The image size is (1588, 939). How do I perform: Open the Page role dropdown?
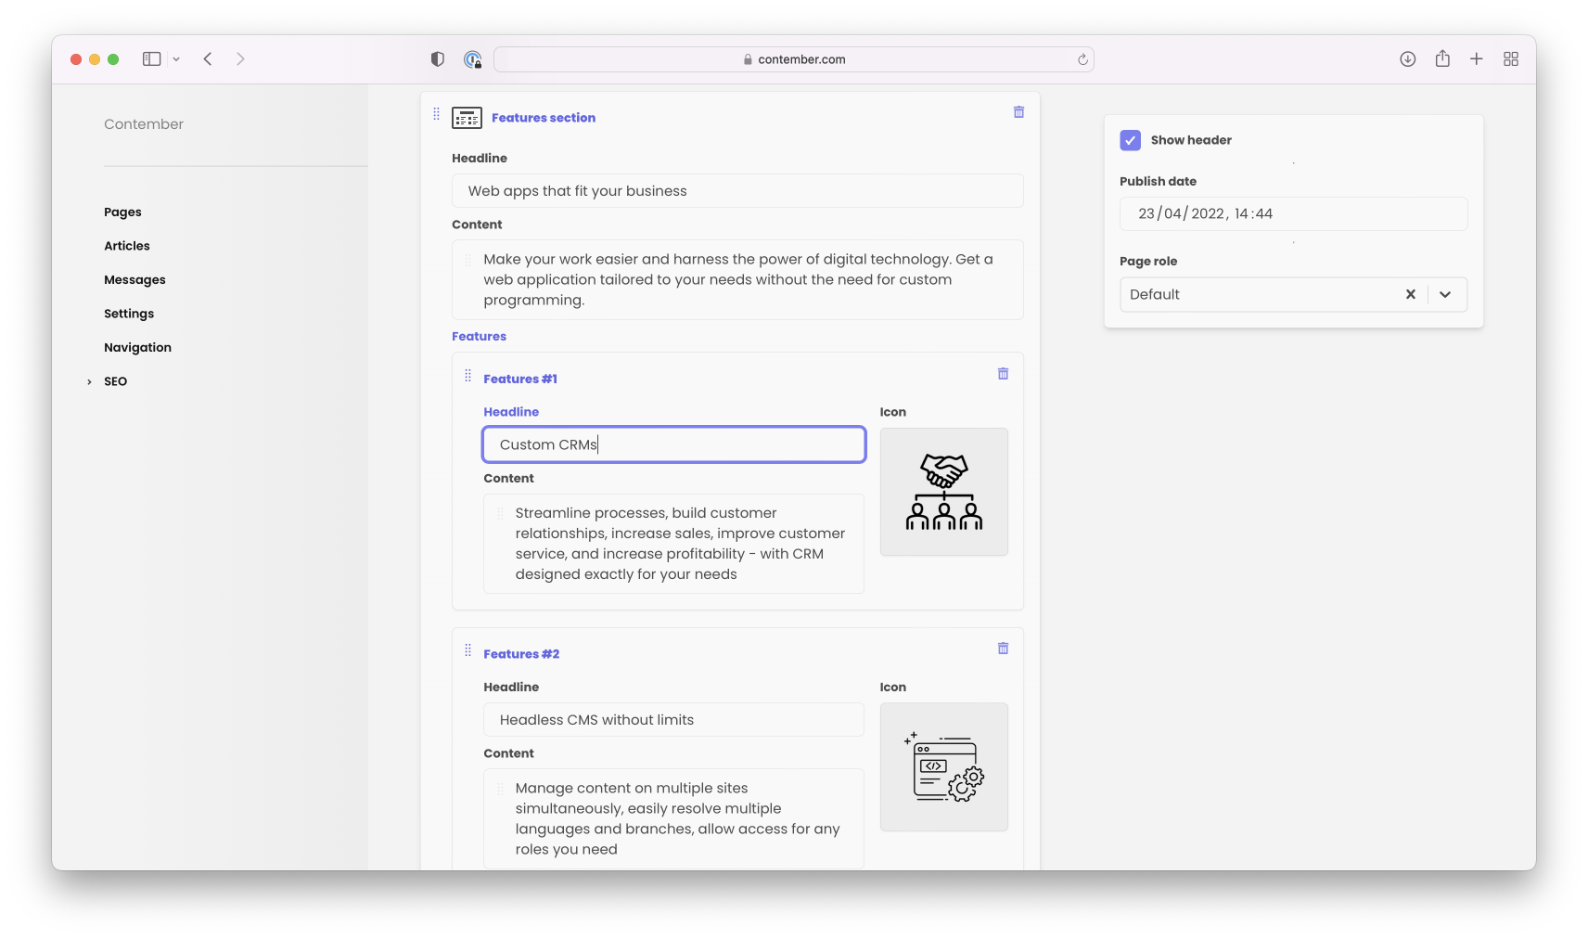[x=1444, y=294]
